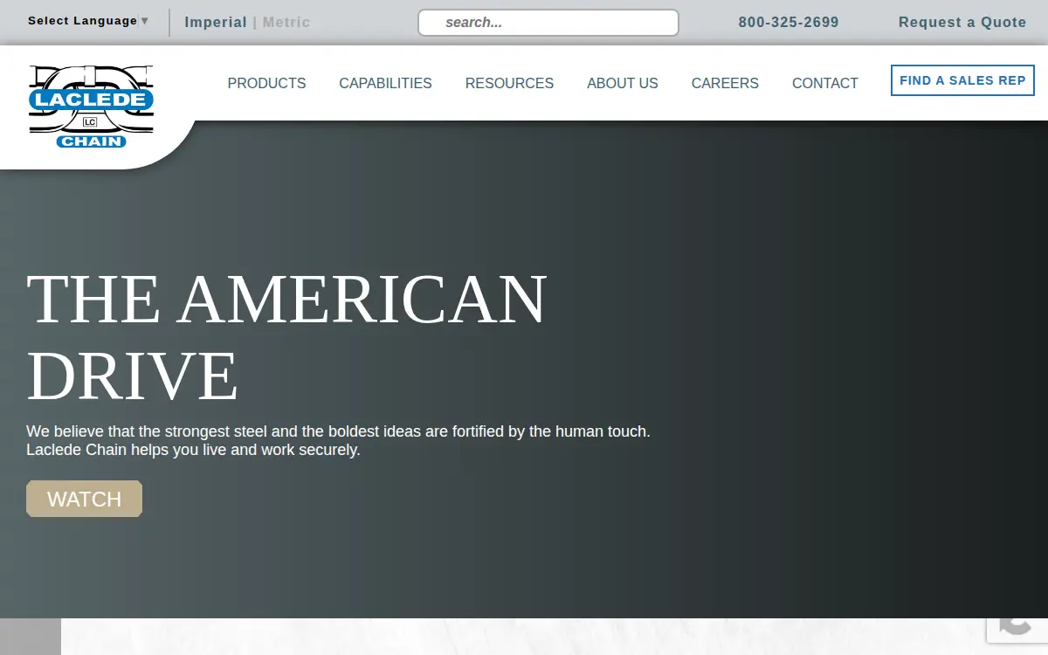Click the Laclede Chain logo
Screen dimensions: 1048x655
[x=91, y=106]
